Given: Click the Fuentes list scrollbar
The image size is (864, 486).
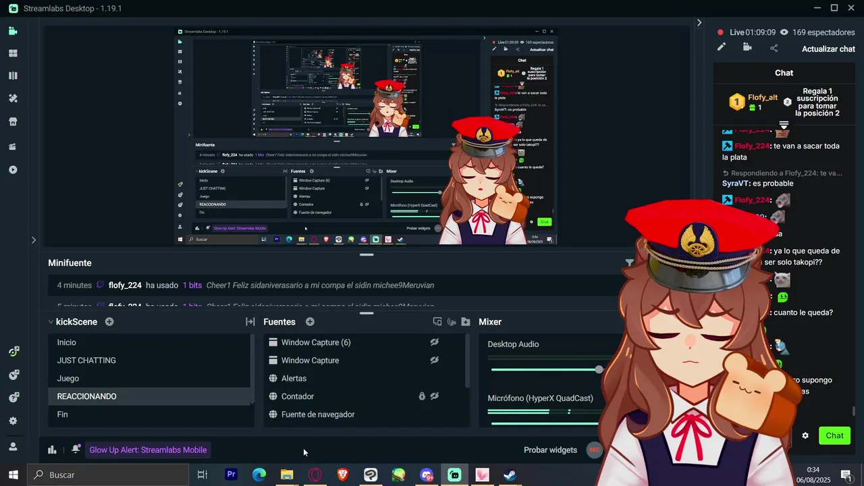Looking at the screenshot, I should click(466, 361).
